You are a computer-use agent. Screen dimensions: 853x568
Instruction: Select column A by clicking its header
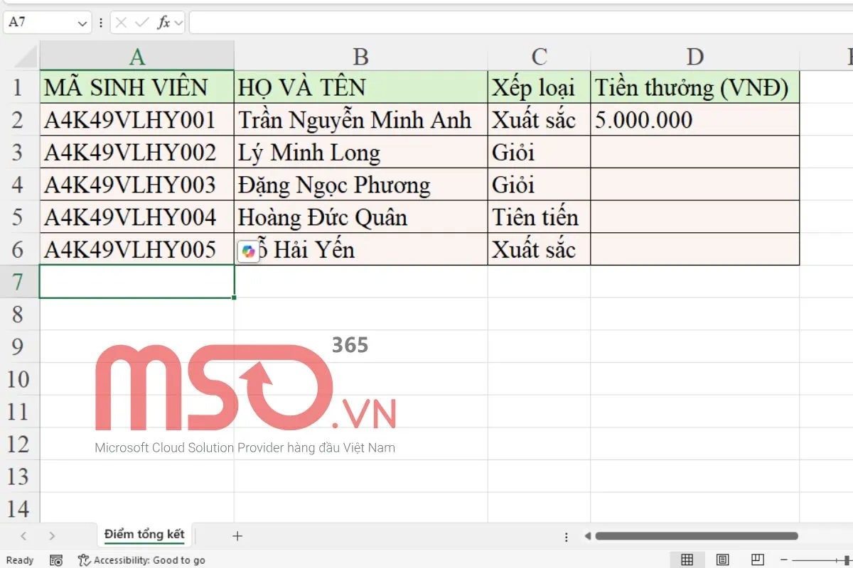pyautogui.click(x=137, y=55)
